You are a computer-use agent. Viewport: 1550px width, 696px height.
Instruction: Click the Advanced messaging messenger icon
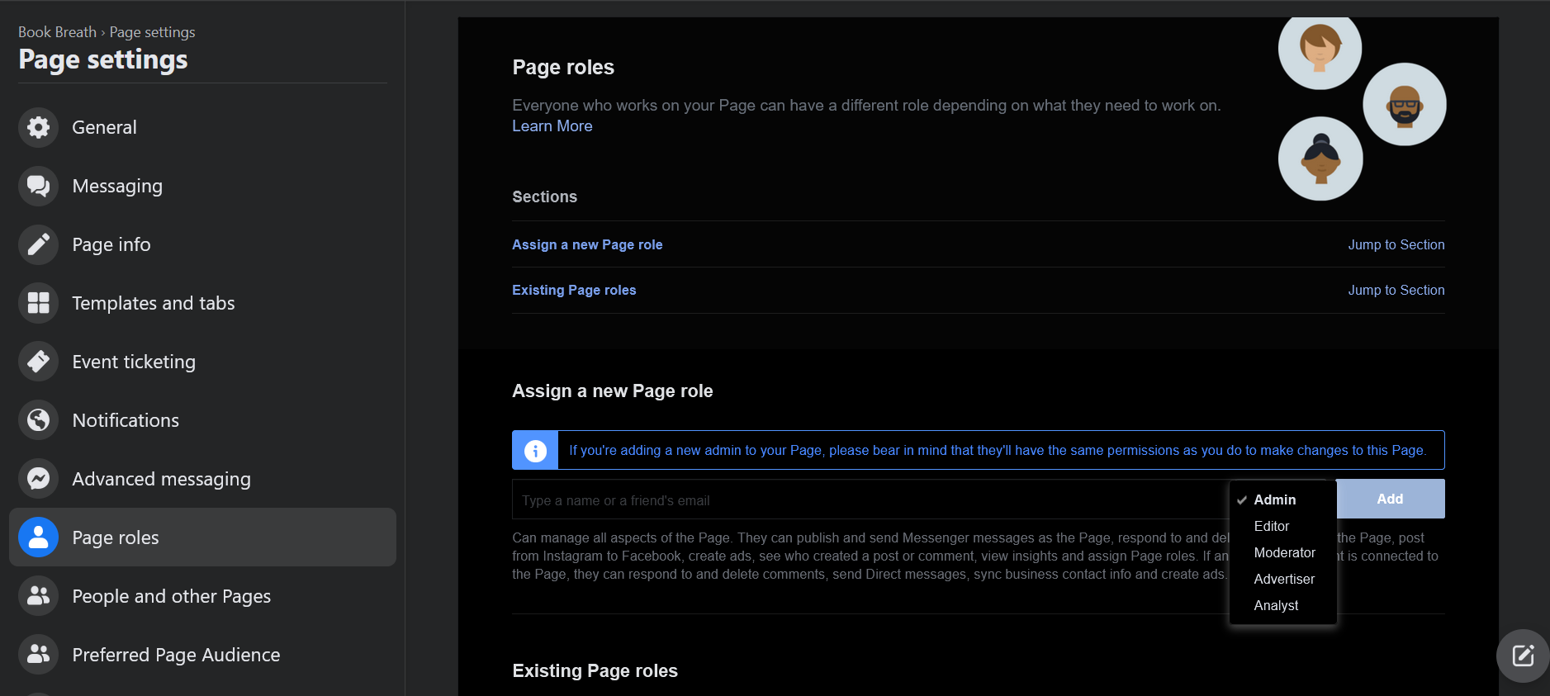coord(38,479)
